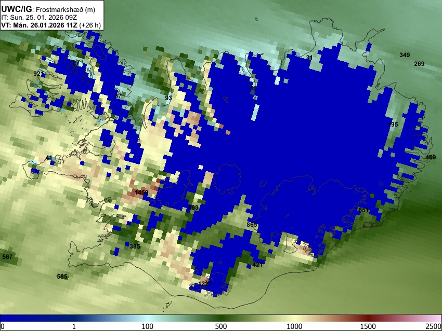Screen dimensions: 442x331
Task: Click the valid time line 'VT: Mán. 26.01.2026 11Z'
Action: click(39, 25)
